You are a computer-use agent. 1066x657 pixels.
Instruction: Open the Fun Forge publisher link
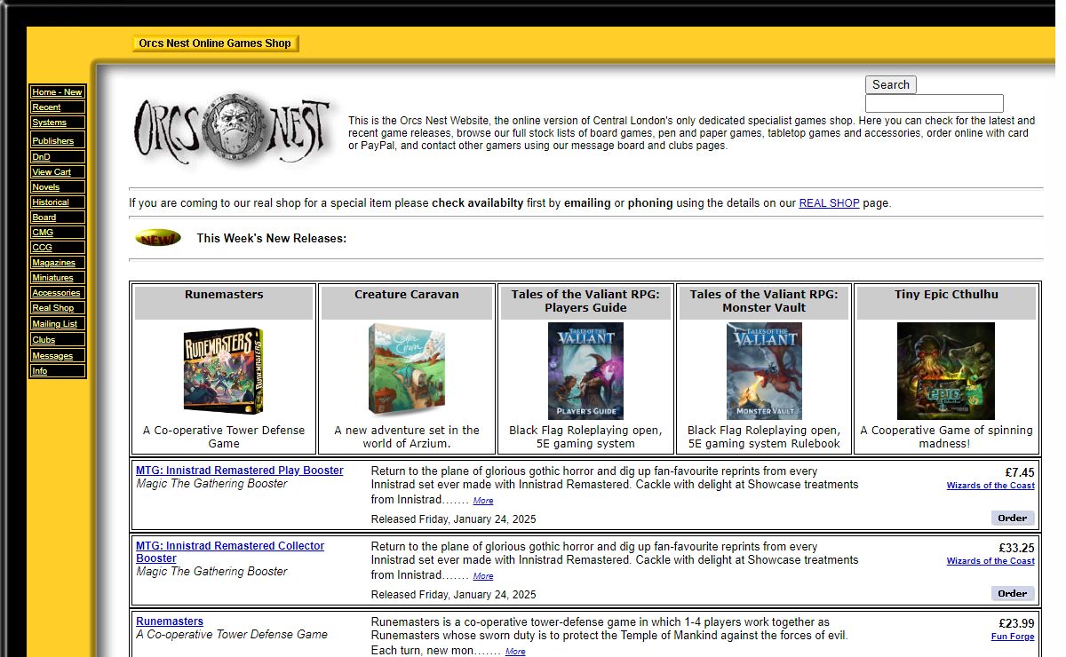[x=1013, y=637]
